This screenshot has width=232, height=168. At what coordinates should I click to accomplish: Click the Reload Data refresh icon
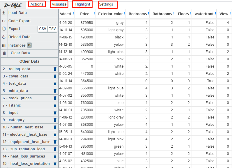click(x=4, y=37)
